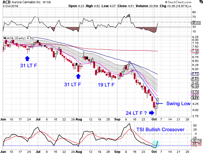Click the Jun label on TSI panel date axis

(3, 152)
